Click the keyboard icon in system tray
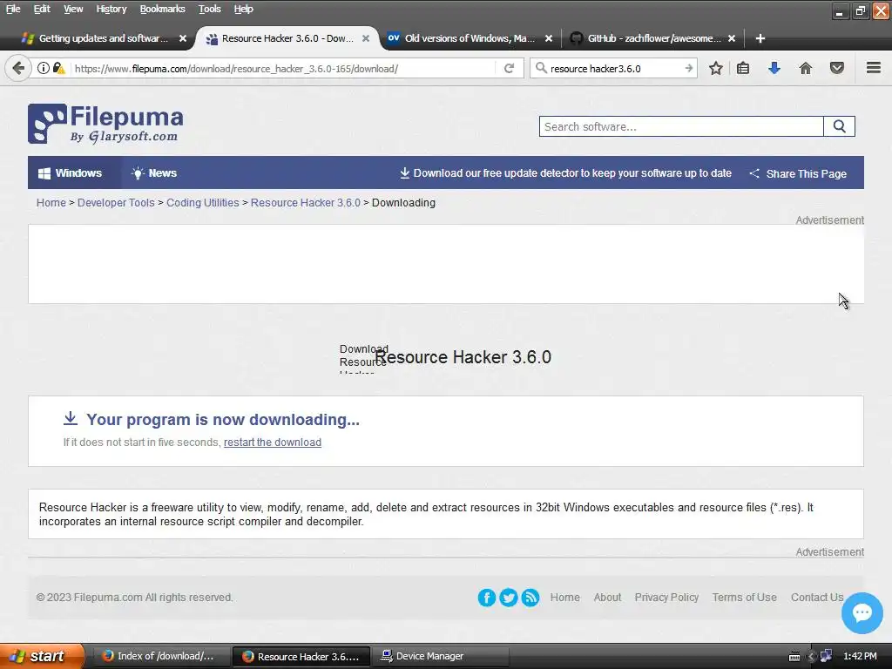Image resolution: width=892 pixels, height=669 pixels. tap(794, 657)
